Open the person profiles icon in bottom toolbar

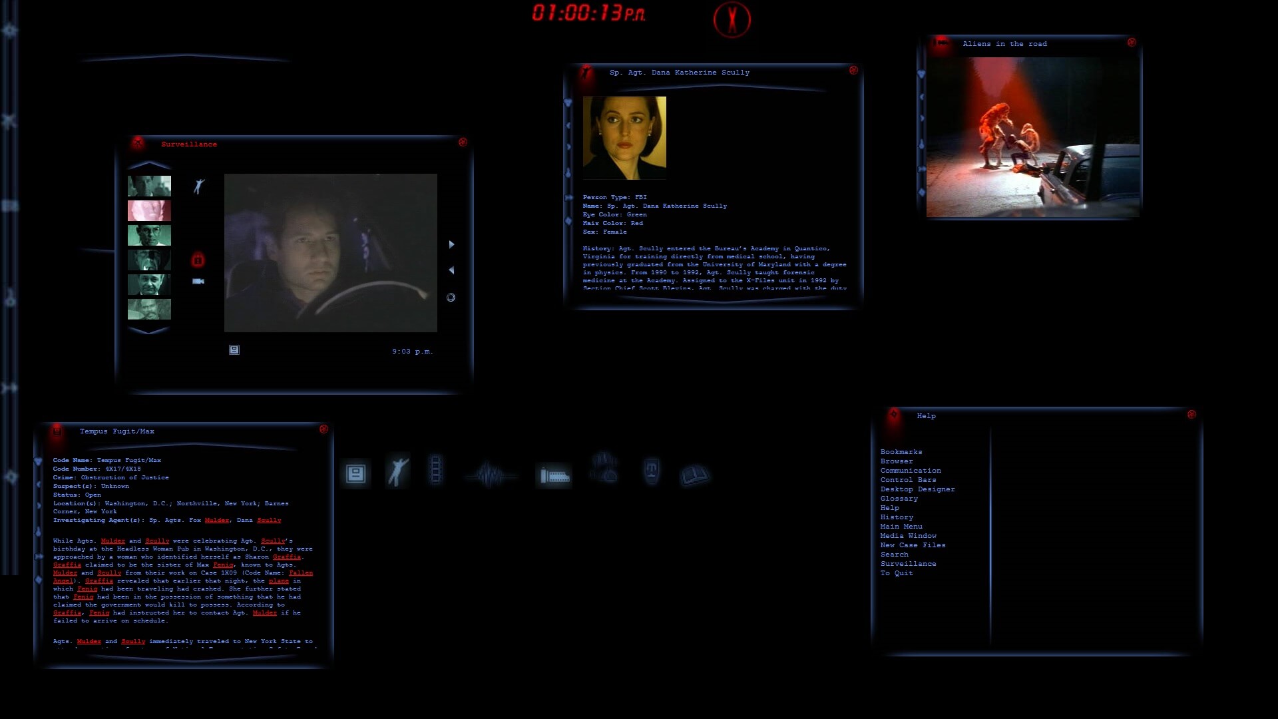click(x=397, y=471)
